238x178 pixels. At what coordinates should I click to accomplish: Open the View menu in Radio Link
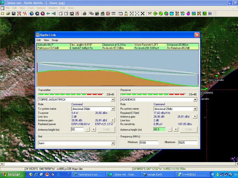(46, 40)
